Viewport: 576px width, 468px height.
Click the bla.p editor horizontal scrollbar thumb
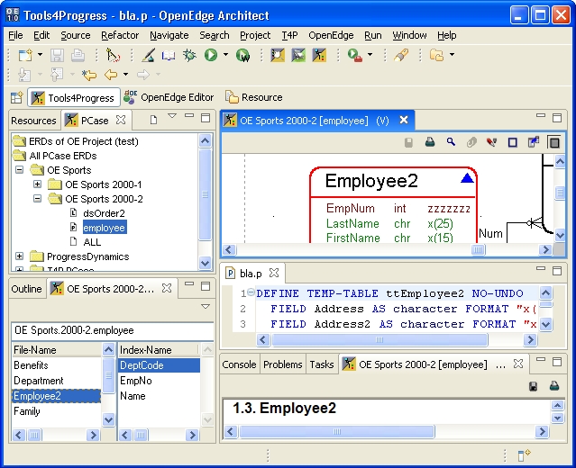point(379,340)
